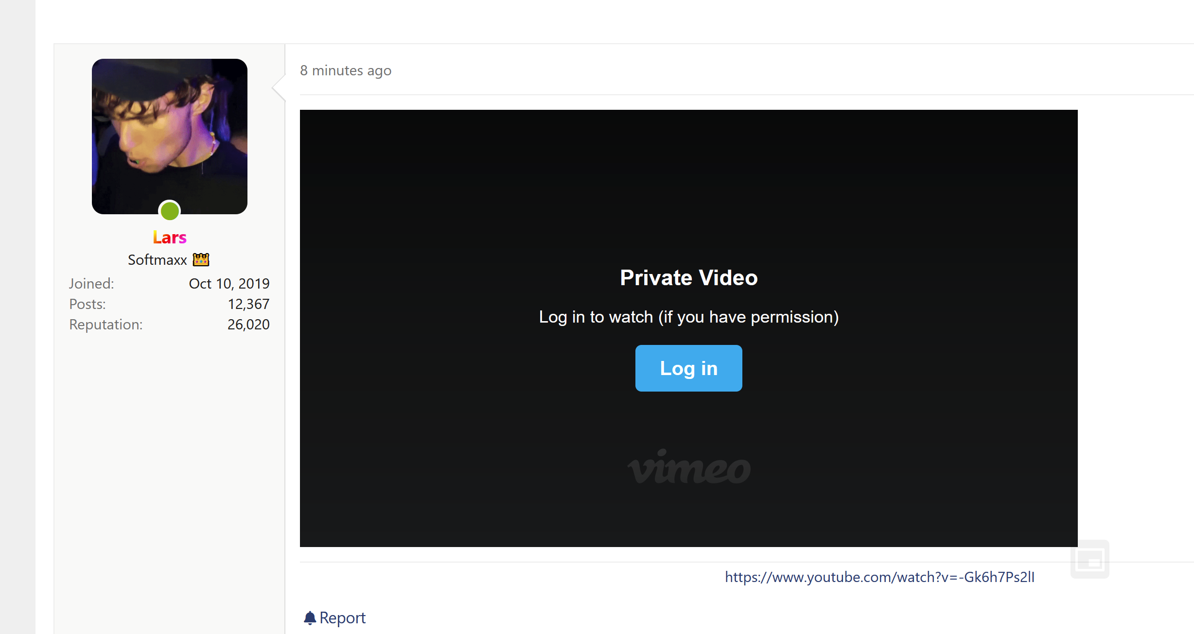The image size is (1194, 634).
Task: Click the Vimeo logo in the video player
Action: 689,467
